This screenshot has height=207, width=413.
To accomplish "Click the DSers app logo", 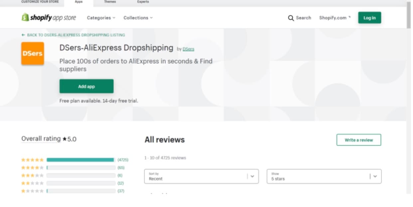I will click(x=32, y=53).
